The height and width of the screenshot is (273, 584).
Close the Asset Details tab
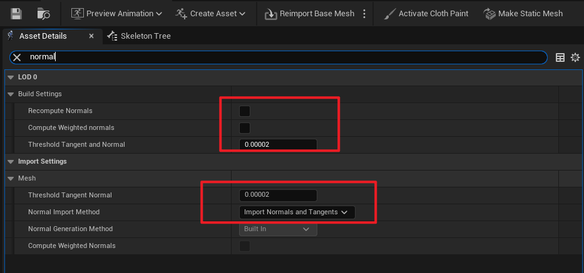point(91,36)
